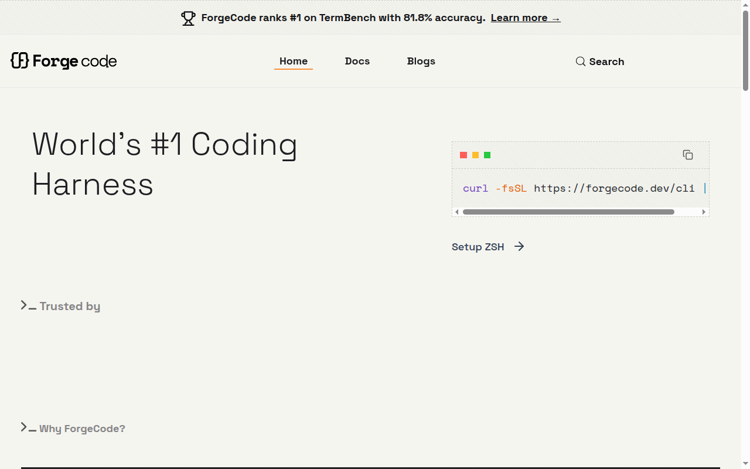This screenshot has height=469, width=750.
Task: Click the red dot in code window
Action: pyautogui.click(x=463, y=155)
